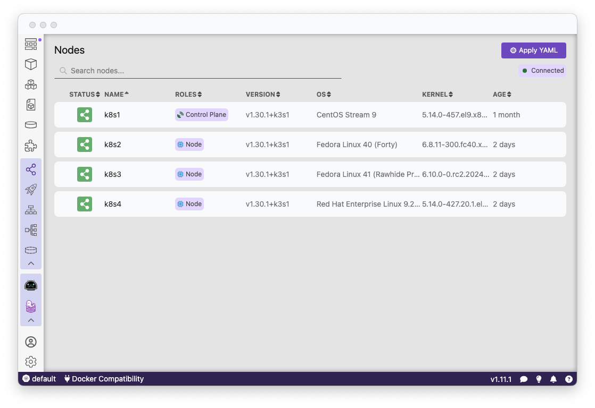Open the Services hierarchy icon in sidebar

coord(31,209)
